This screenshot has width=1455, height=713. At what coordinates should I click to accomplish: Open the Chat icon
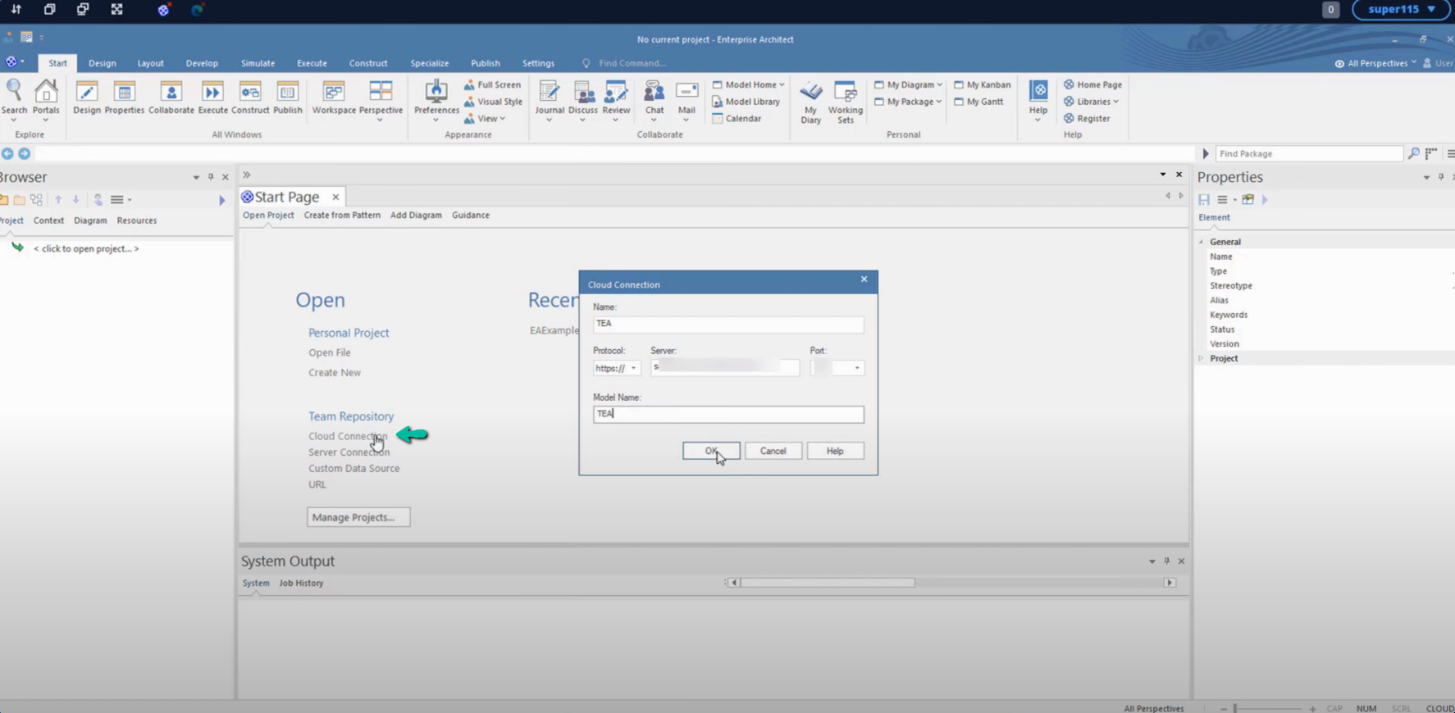coord(654,100)
